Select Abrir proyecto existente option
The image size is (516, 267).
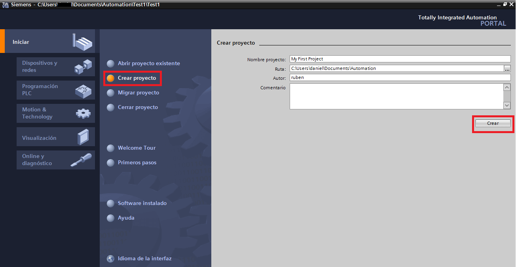pos(148,64)
